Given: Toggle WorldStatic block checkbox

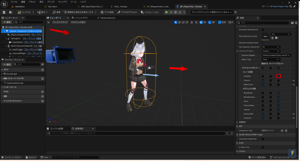Looking at the screenshot, I should point(278,93).
